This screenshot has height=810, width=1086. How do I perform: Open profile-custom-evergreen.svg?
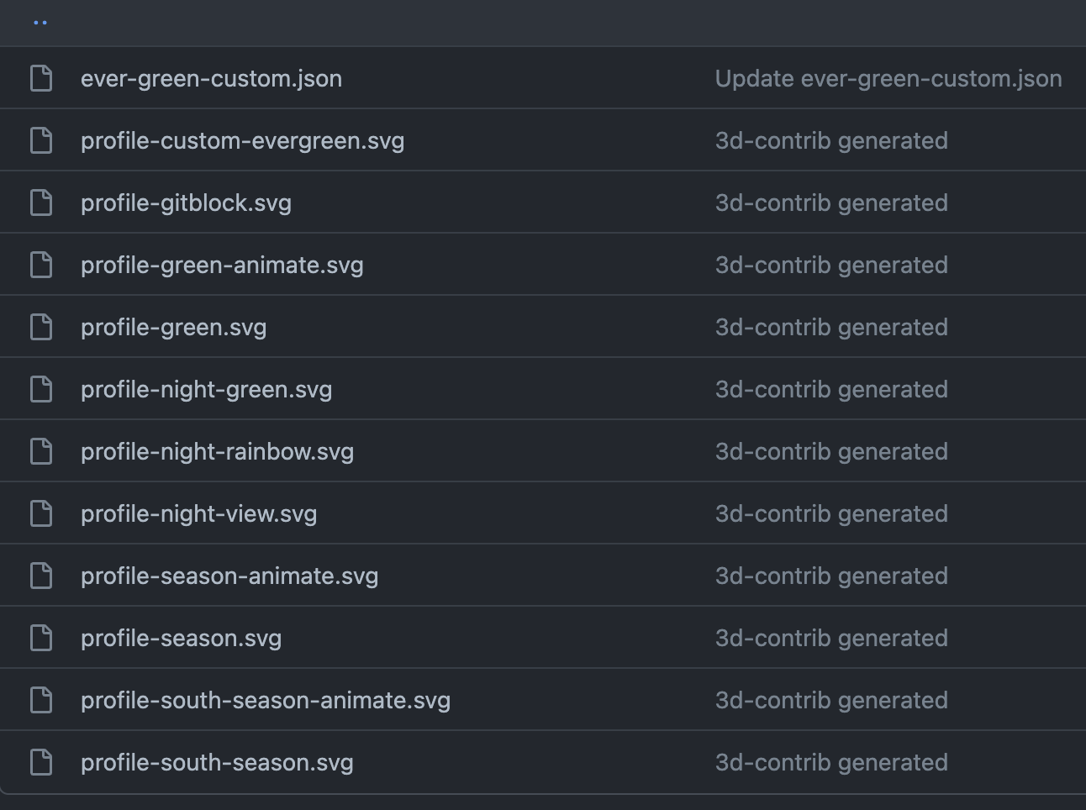242,139
